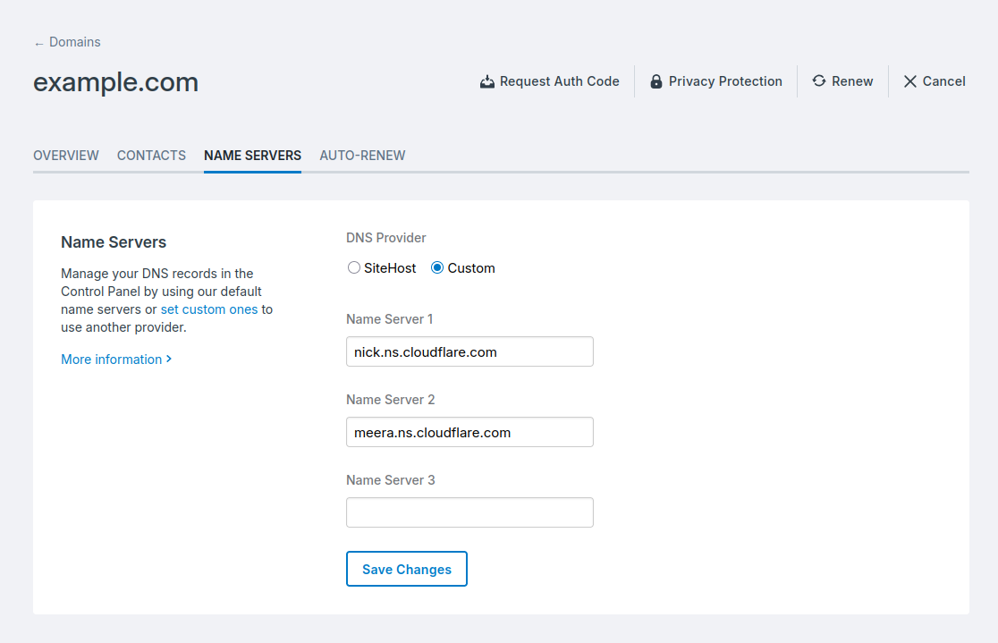Click the More information link
Screen dimensions: 998x643
(x=109, y=359)
